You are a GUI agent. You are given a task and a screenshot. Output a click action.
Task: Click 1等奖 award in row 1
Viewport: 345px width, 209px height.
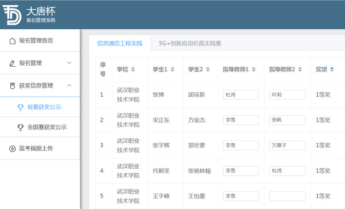(x=323, y=95)
